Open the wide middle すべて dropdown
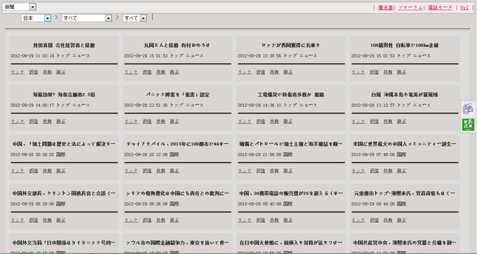 87,18
